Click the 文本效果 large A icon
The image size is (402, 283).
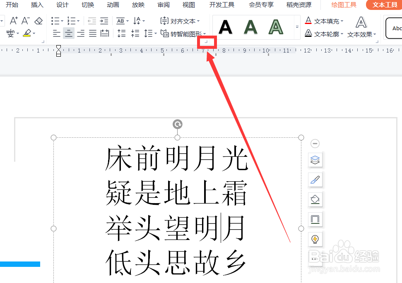coord(361,22)
